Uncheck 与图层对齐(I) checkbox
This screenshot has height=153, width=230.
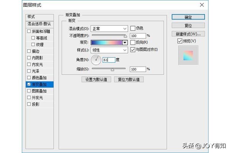coord(133,50)
